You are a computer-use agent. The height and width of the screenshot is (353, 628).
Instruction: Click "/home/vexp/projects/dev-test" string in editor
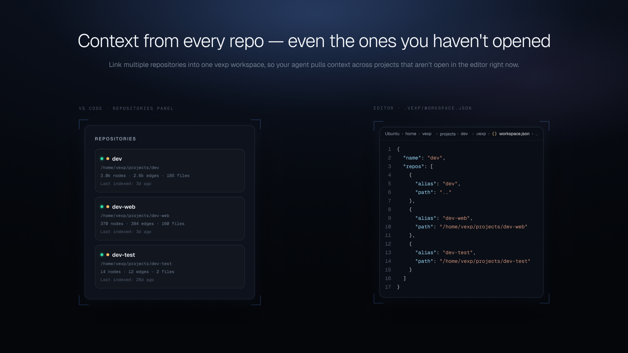coord(485,261)
